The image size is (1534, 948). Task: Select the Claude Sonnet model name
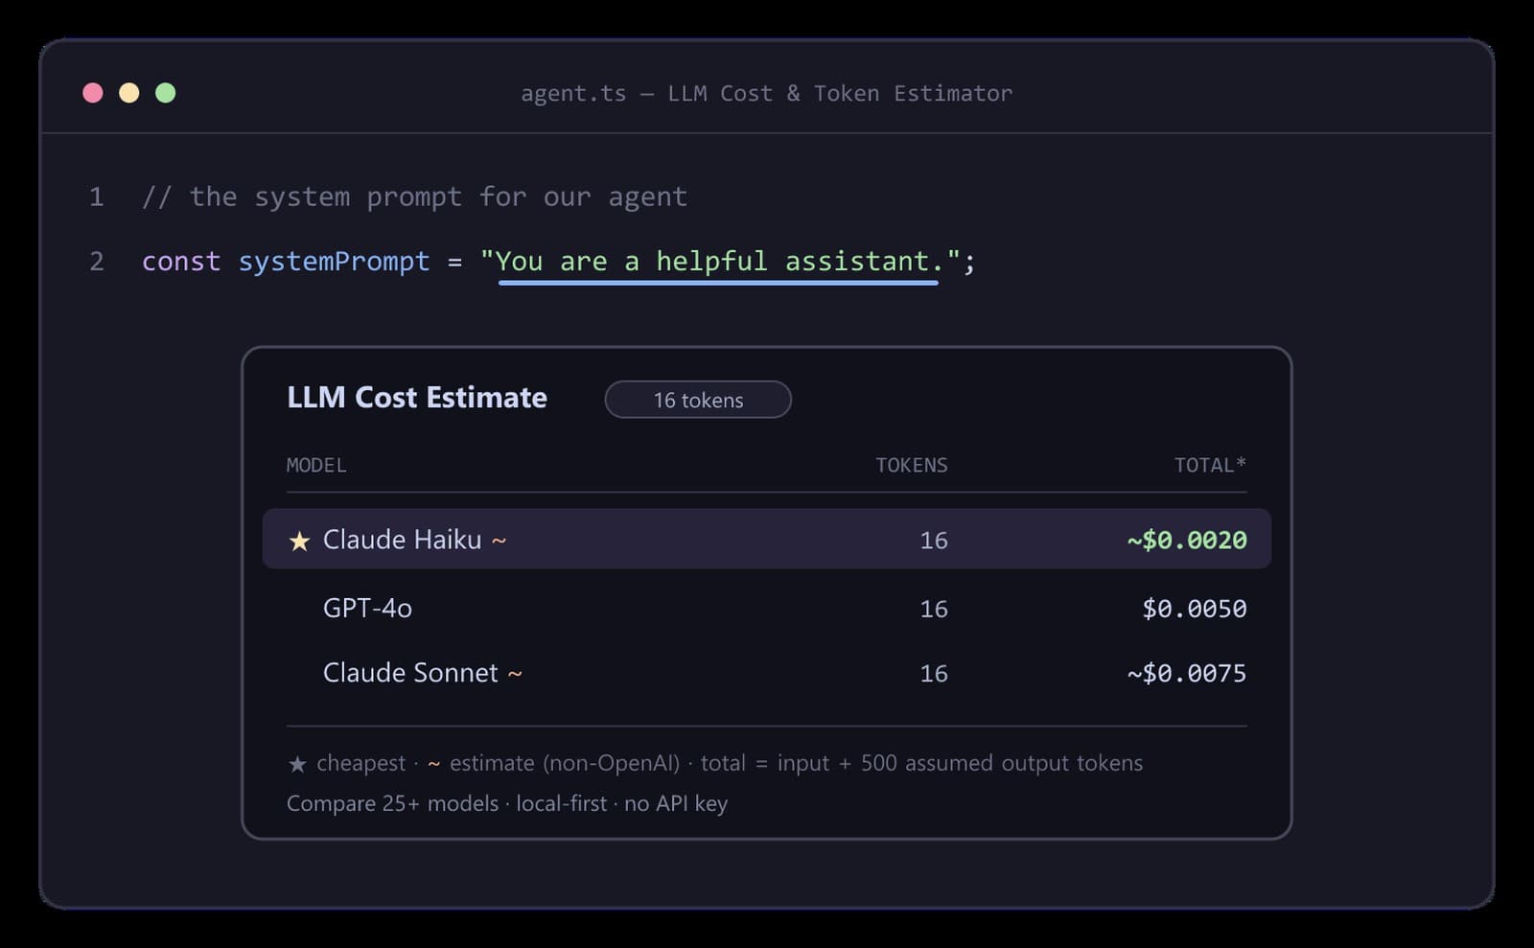click(x=410, y=673)
